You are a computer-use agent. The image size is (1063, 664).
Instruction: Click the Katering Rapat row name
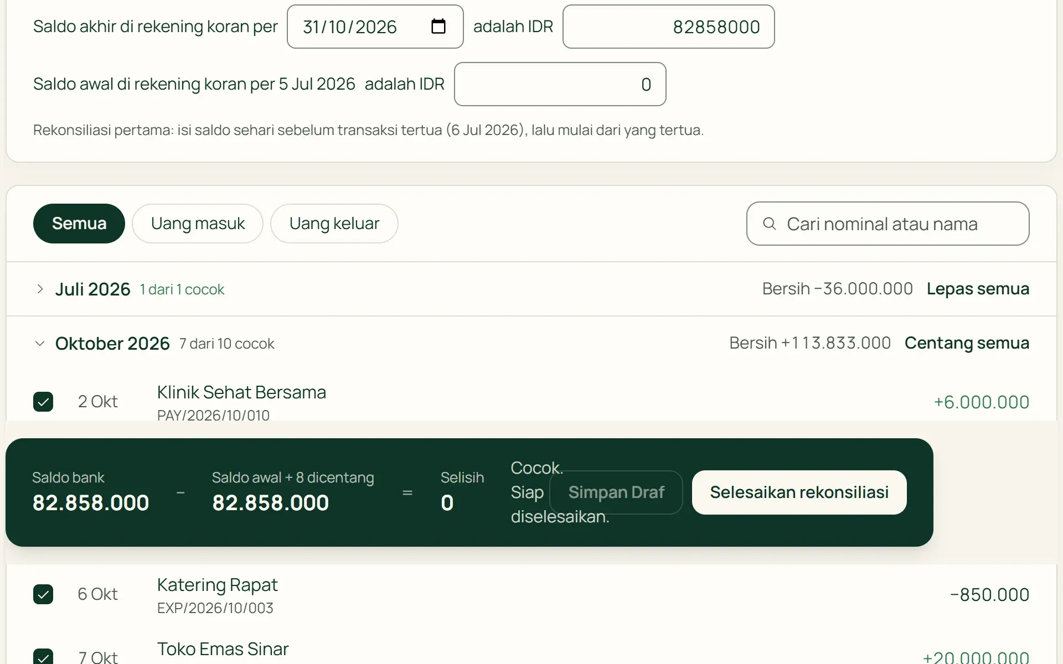click(217, 585)
